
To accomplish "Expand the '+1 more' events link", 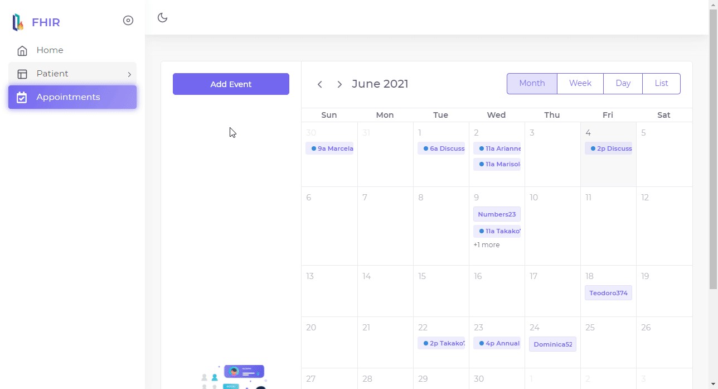I will coord(487,245).
